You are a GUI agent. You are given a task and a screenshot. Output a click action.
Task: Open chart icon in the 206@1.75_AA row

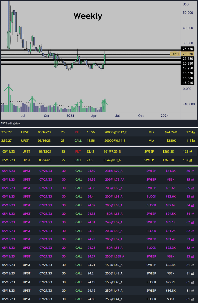192,180
